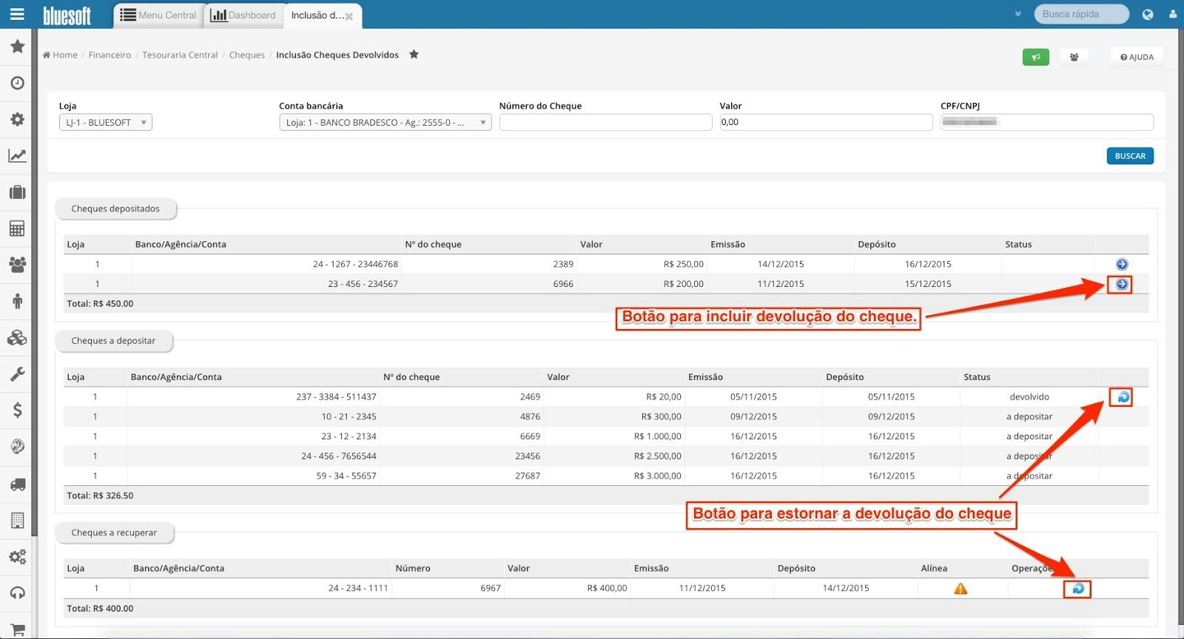Select cell 24 - 1267 - 23446768
Image resolution: width=1184 pixels, height=639 pixels.
pos(355,264)
